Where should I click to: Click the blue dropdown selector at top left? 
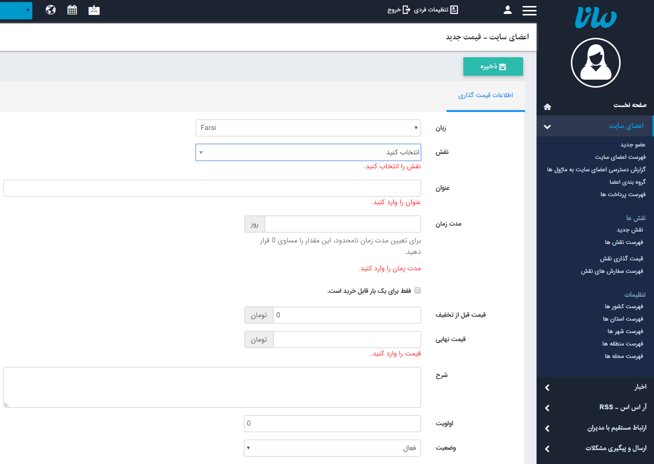[16, 9]
